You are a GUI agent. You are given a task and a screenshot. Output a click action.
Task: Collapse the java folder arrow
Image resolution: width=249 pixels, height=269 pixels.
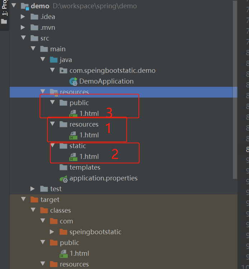[43, 59]
